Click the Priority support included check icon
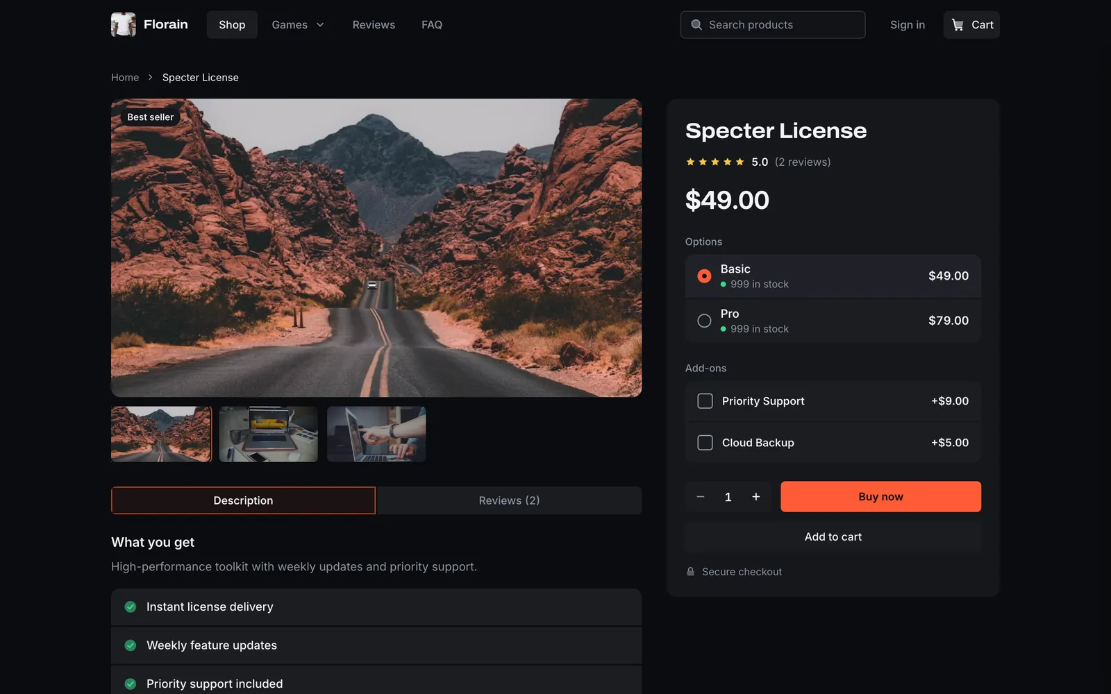This screenshot has height=694, width=1111. [x=131, y=684]
